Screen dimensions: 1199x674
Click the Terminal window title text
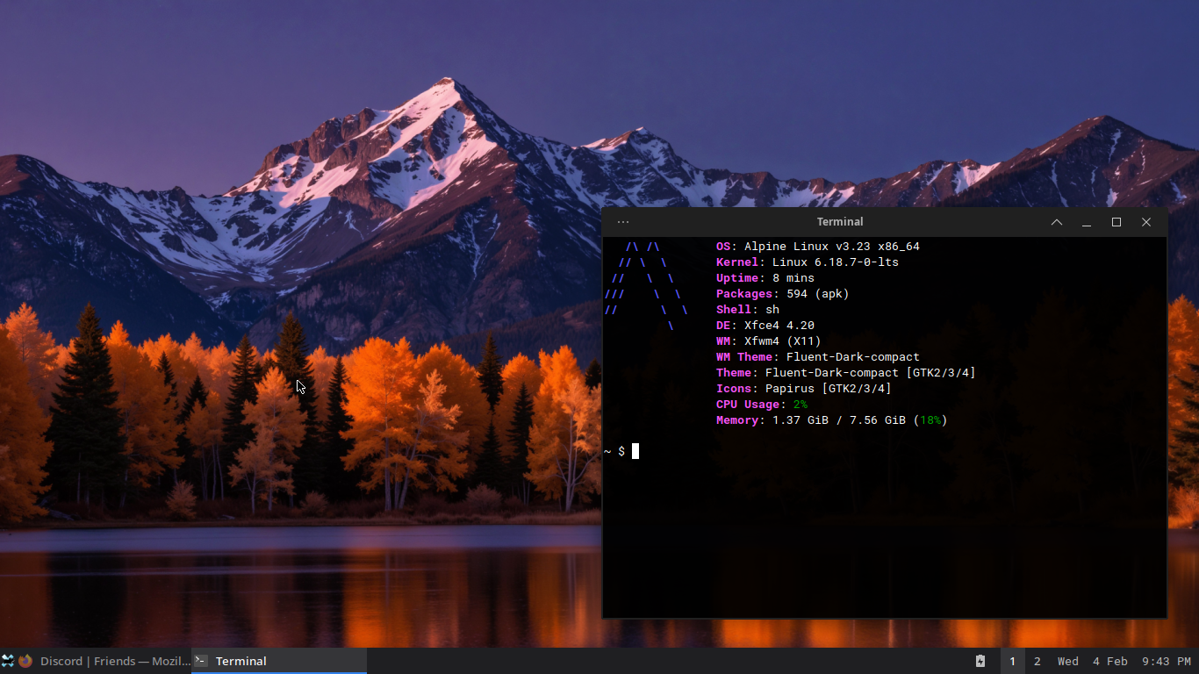click(x=840, y=222)
